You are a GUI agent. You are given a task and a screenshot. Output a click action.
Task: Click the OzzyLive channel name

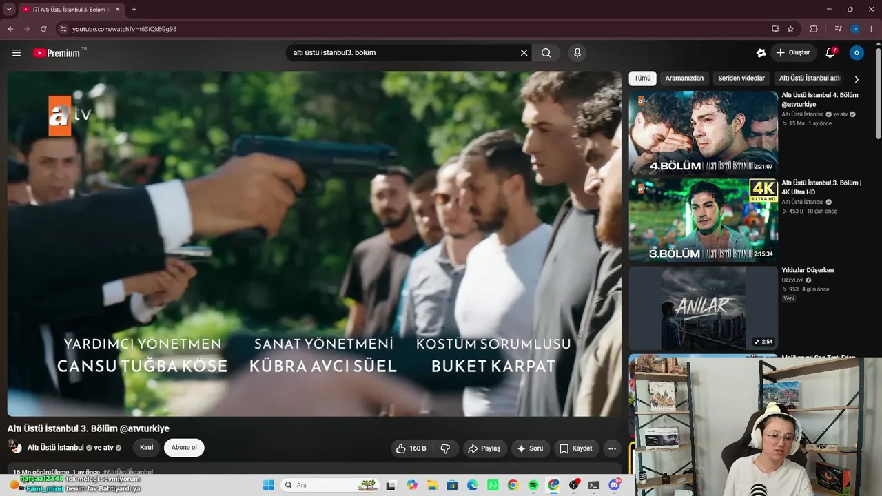tap(792, 280)
